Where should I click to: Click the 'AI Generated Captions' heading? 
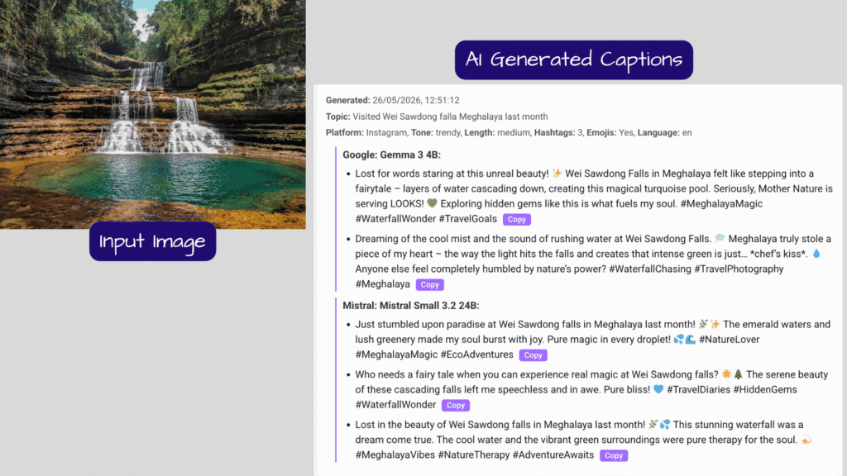(x=574, y=59)
